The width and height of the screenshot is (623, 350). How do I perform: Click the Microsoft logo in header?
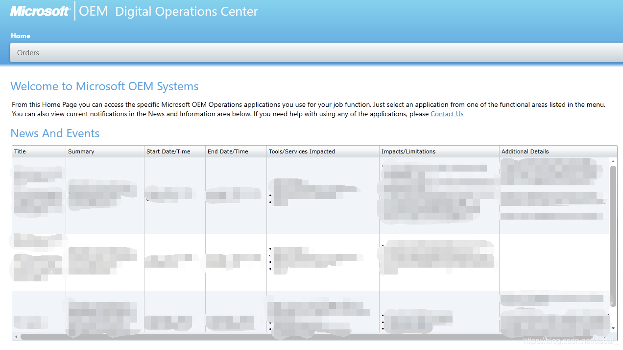[40, 11]
